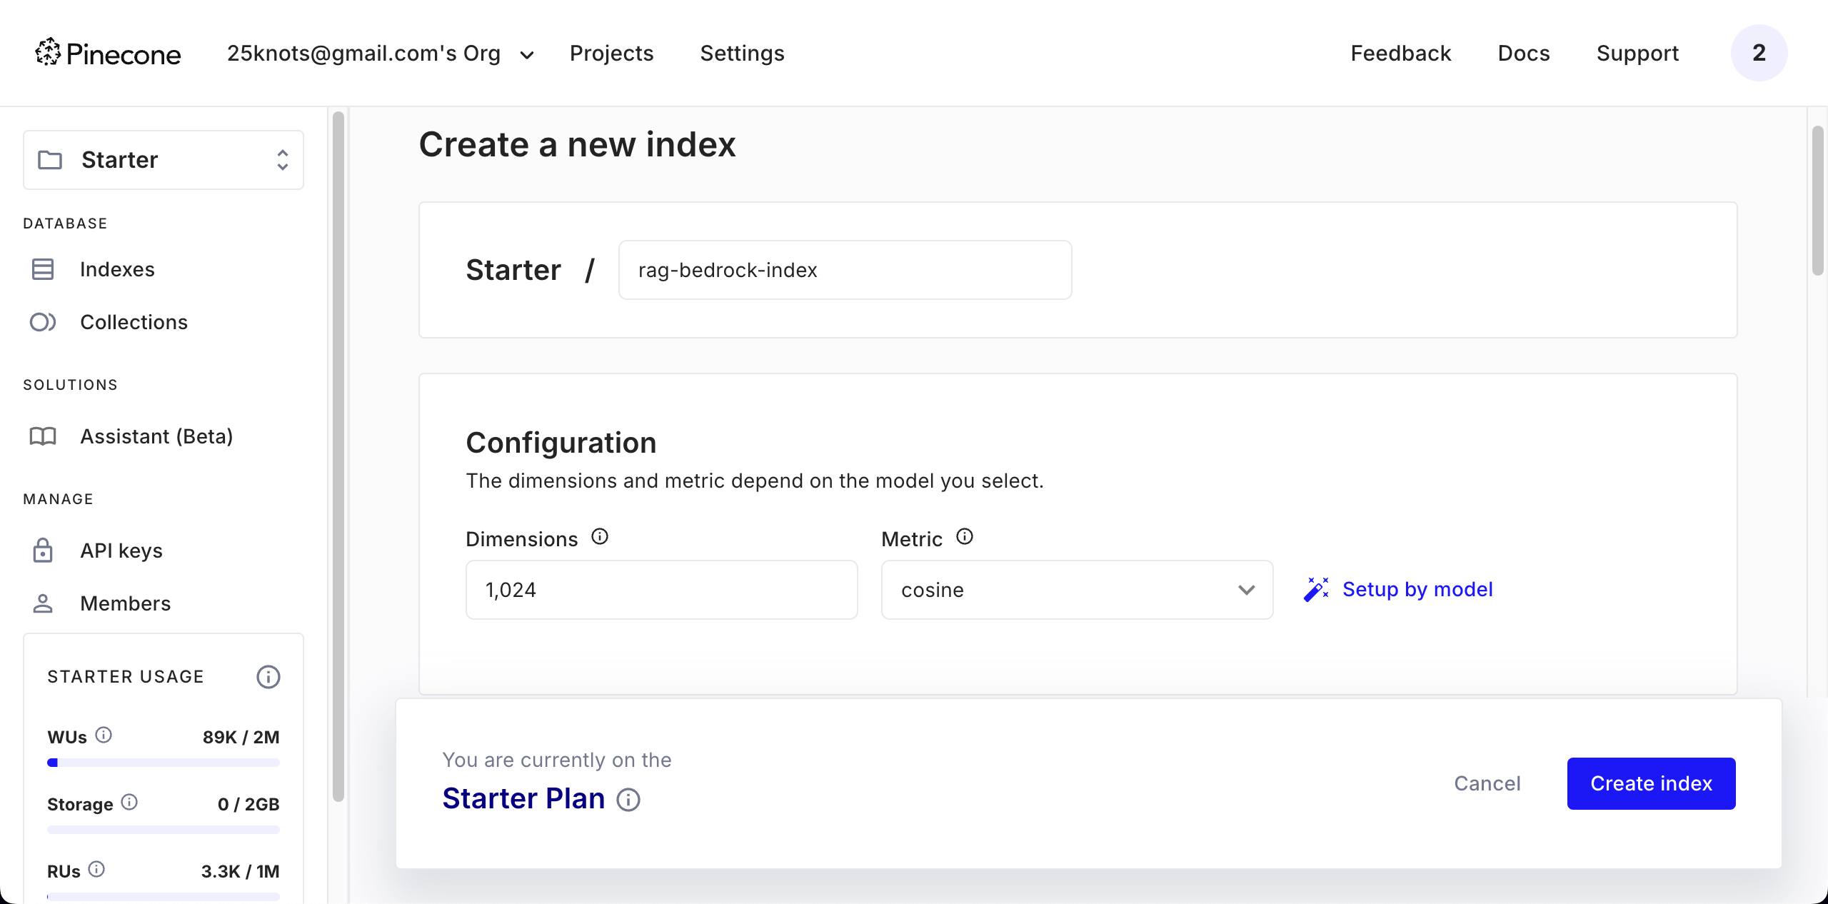Expand the organization switcher chevron
This screenshot has height=904, width=1828.
point(527,55)
